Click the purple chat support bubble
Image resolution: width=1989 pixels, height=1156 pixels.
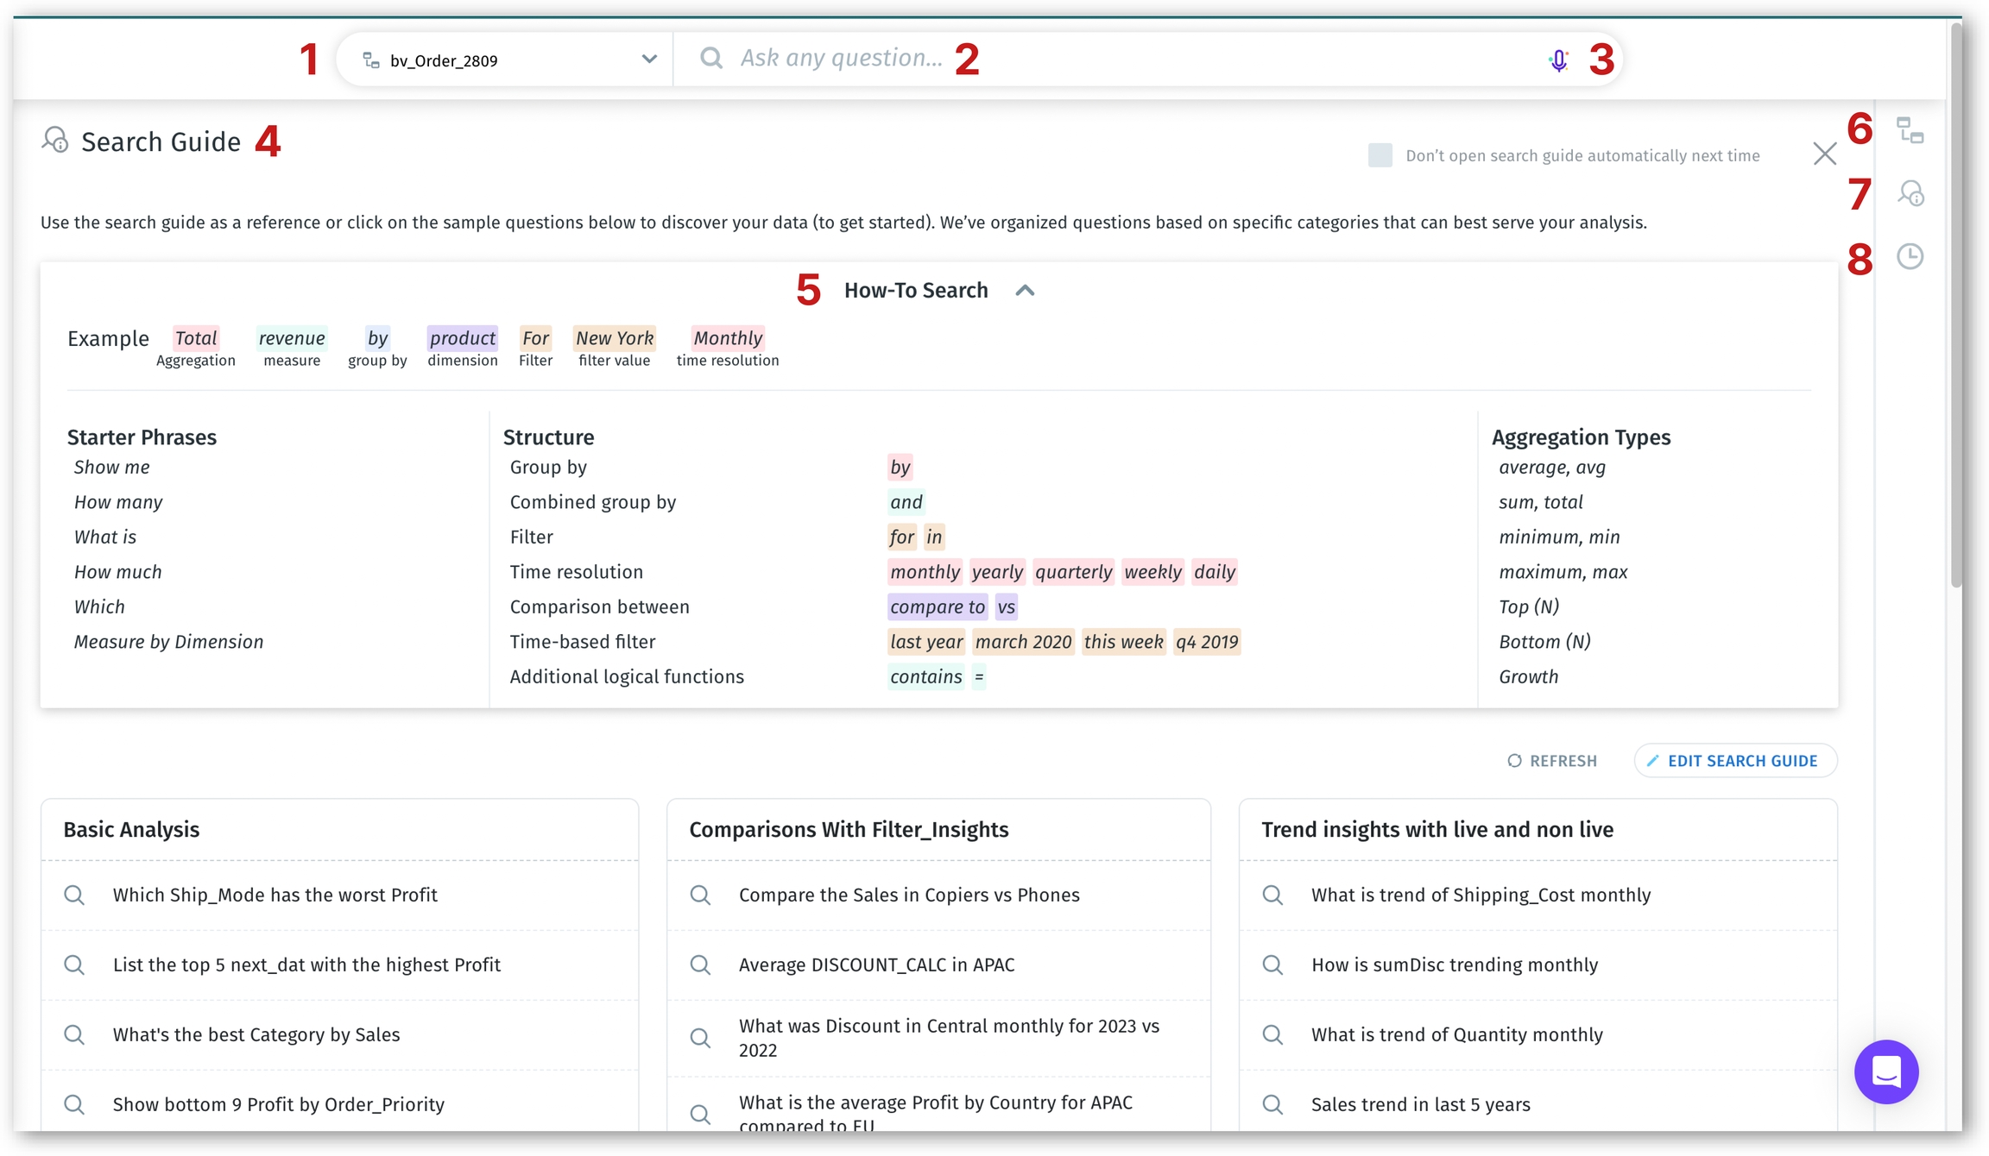(1885, 1071)
